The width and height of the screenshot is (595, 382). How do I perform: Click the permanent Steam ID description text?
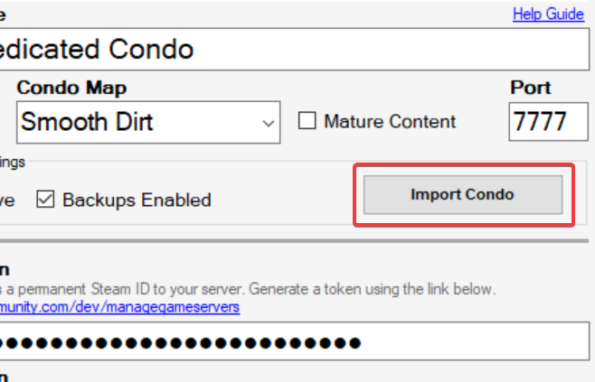pyautogui.click(x=248, y=289)
